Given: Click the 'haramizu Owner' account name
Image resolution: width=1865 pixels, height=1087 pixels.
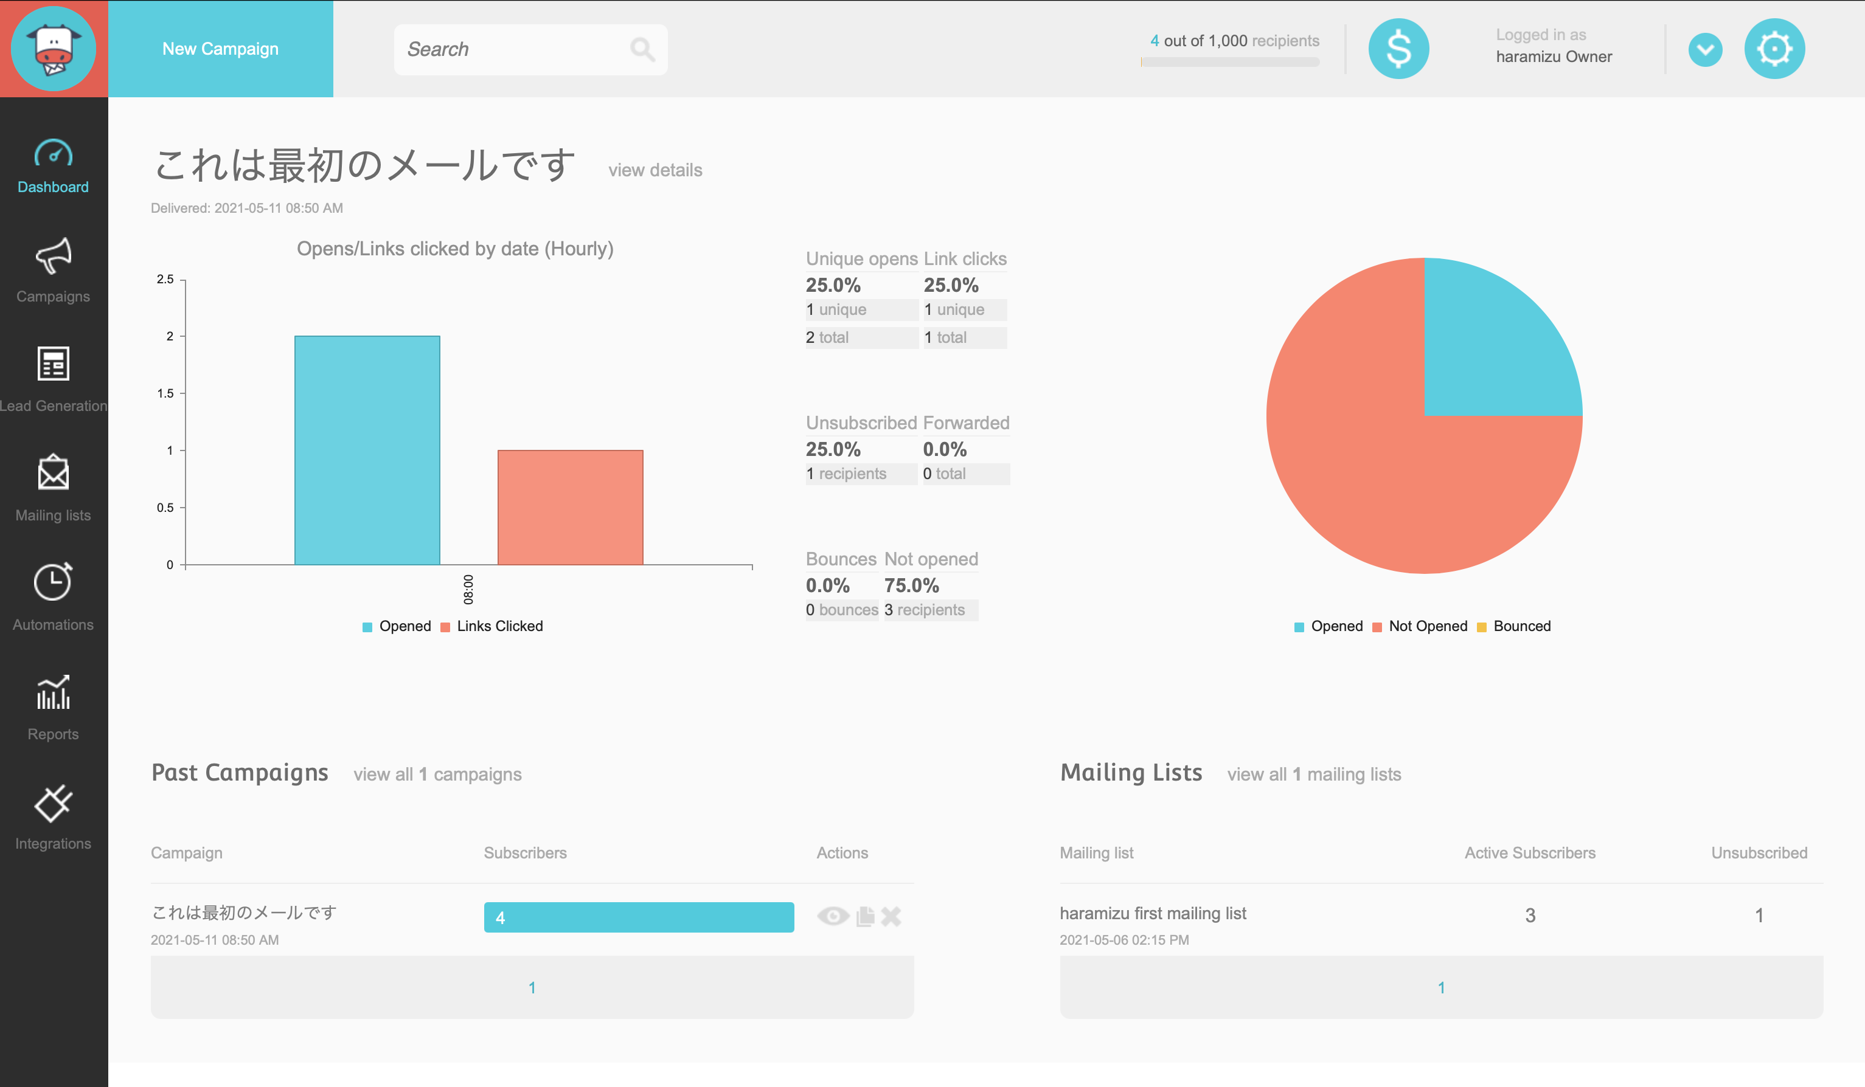Looking at the screenshot, I should [1554, 57].
